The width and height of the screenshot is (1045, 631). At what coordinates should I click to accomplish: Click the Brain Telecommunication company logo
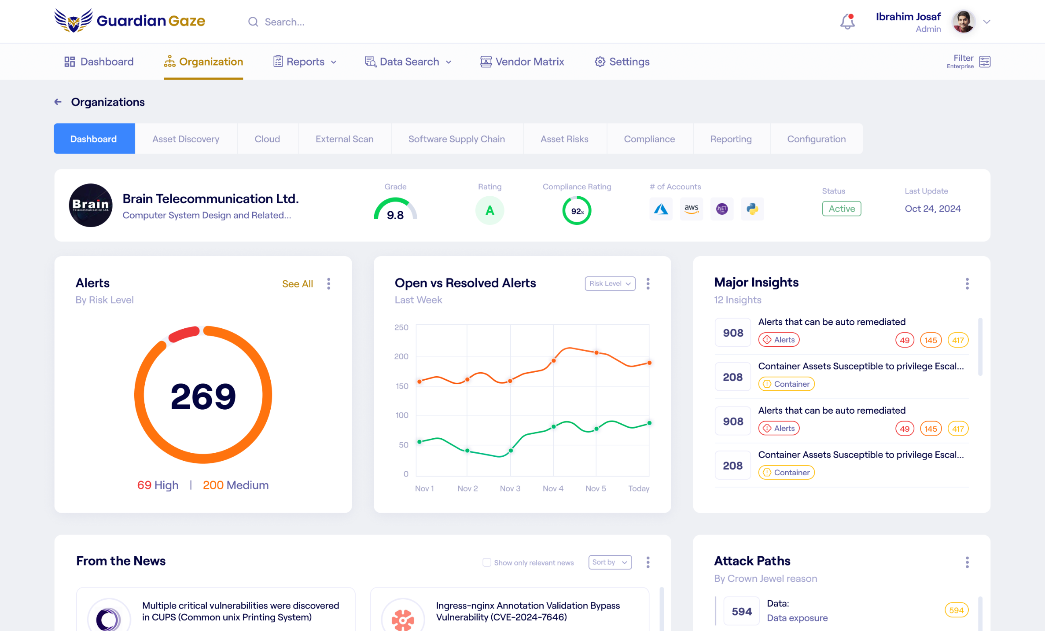pos(91,205)
